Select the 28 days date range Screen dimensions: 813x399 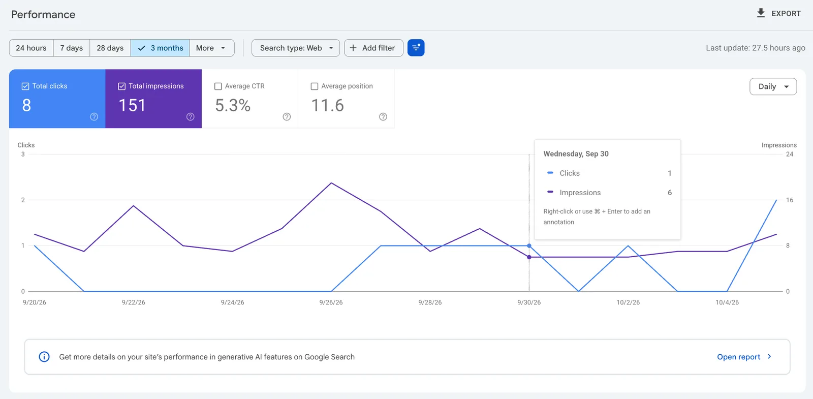coord(110,48)
